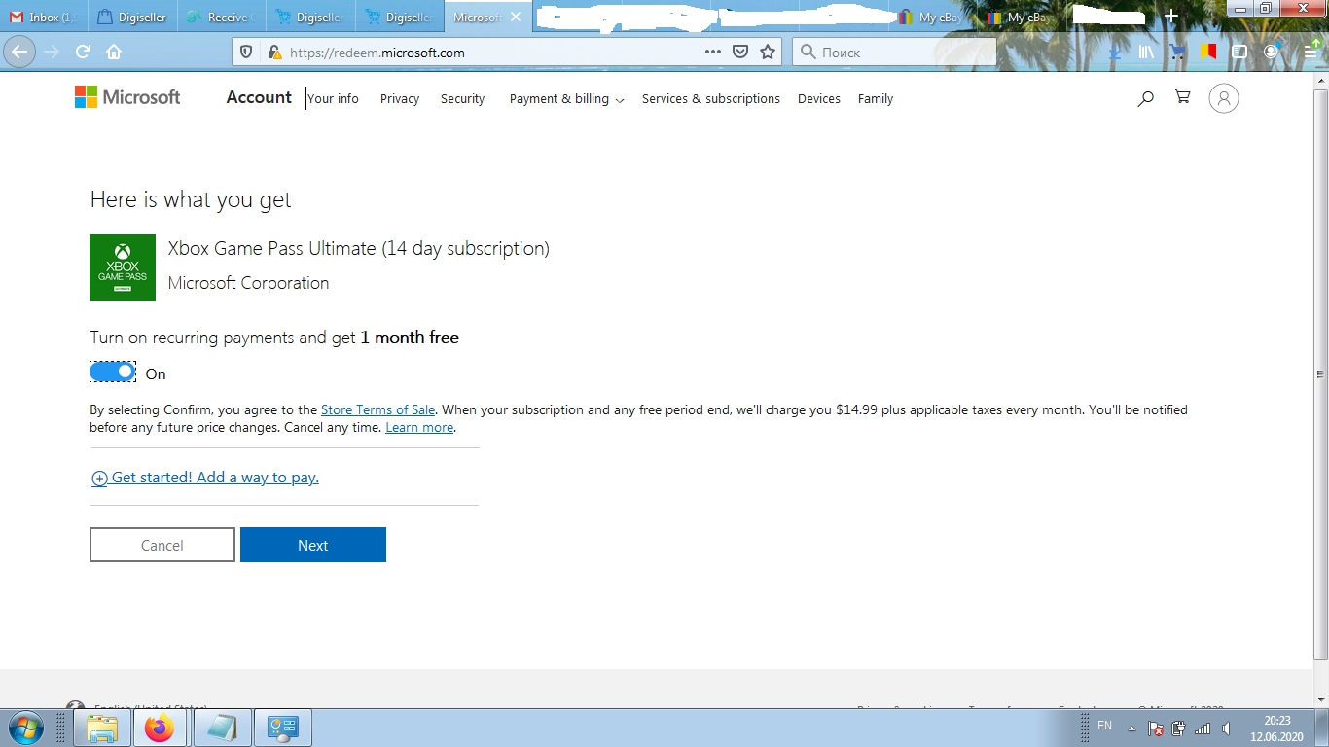This screenshot has width=1329, height=747.
Task: Close the active Microsoft tab
Action: tap(516, 17)
